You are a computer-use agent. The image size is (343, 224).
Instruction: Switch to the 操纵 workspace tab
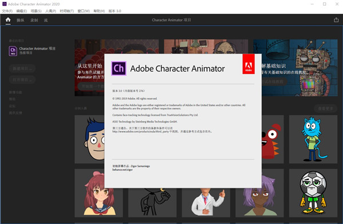(21, 20)
